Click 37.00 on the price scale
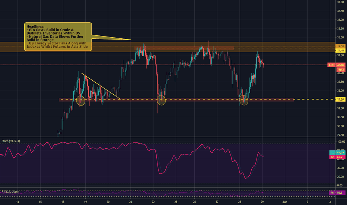This screenshot has height=205, width=347. [340, 2]
